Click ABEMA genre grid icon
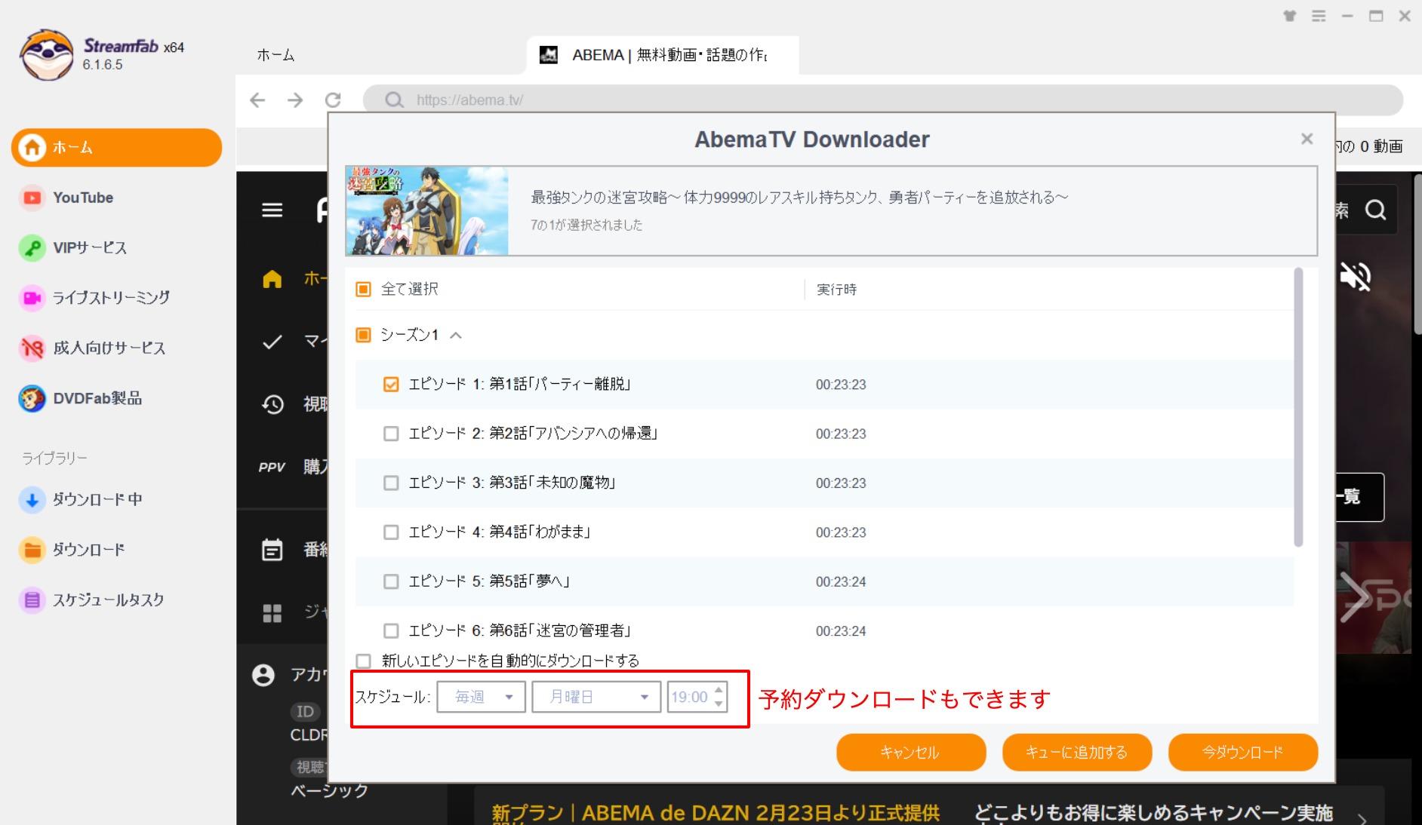This screenshot has height=825, width=1422. click(272, 612)
